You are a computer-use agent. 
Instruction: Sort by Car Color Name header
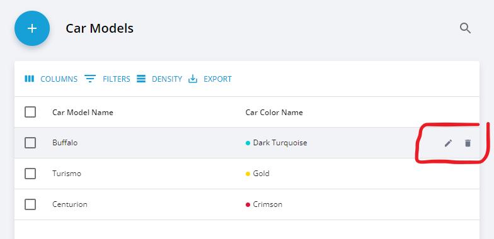point(274,112)
